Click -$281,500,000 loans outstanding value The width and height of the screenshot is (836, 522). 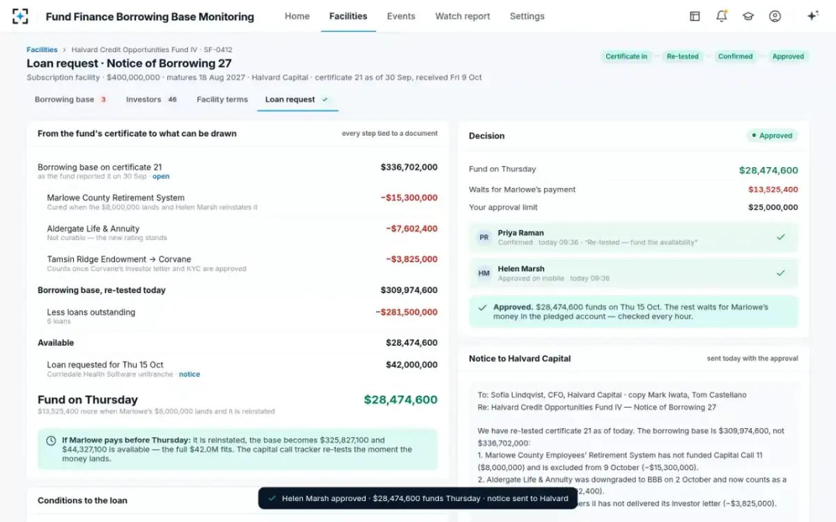tap(407, 312)
